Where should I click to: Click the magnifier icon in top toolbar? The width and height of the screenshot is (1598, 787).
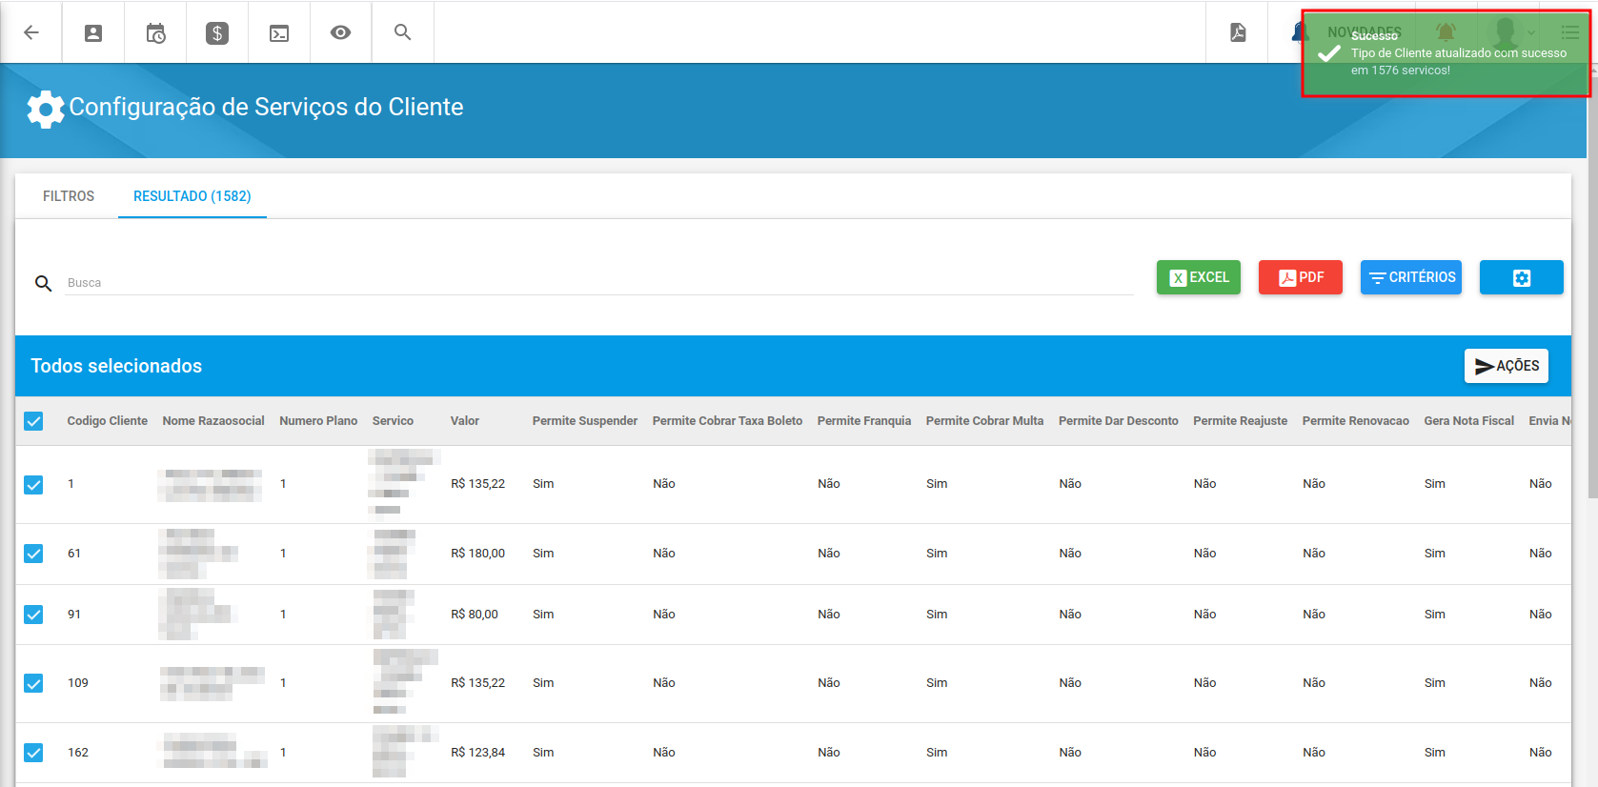pos(403,32)
